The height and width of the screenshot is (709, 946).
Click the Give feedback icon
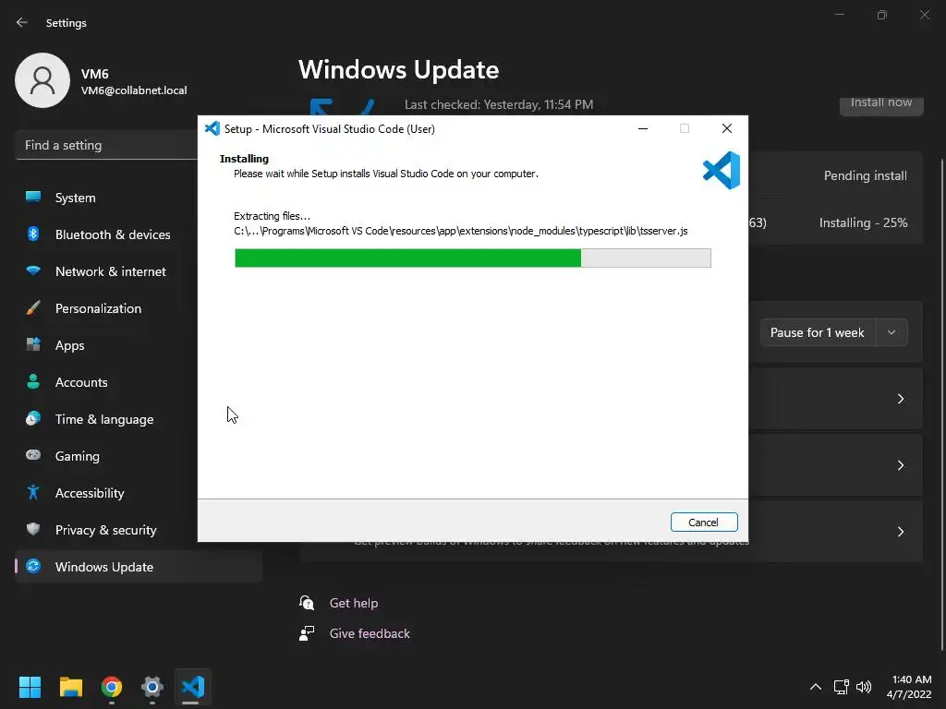coord(307,633)
